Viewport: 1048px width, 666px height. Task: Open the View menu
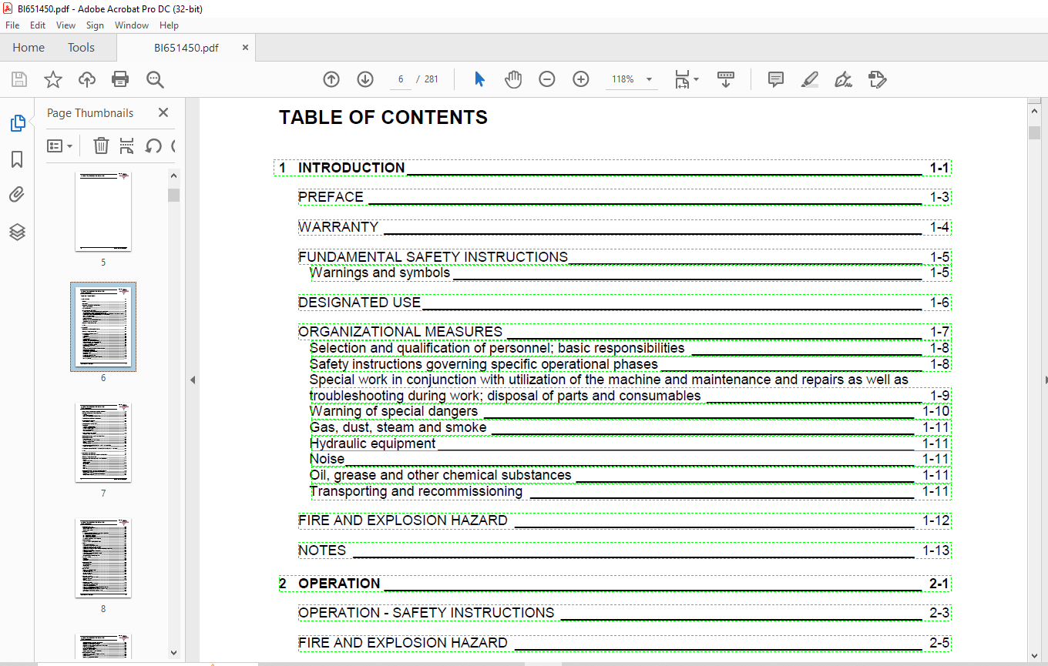[x=66, y=25]
